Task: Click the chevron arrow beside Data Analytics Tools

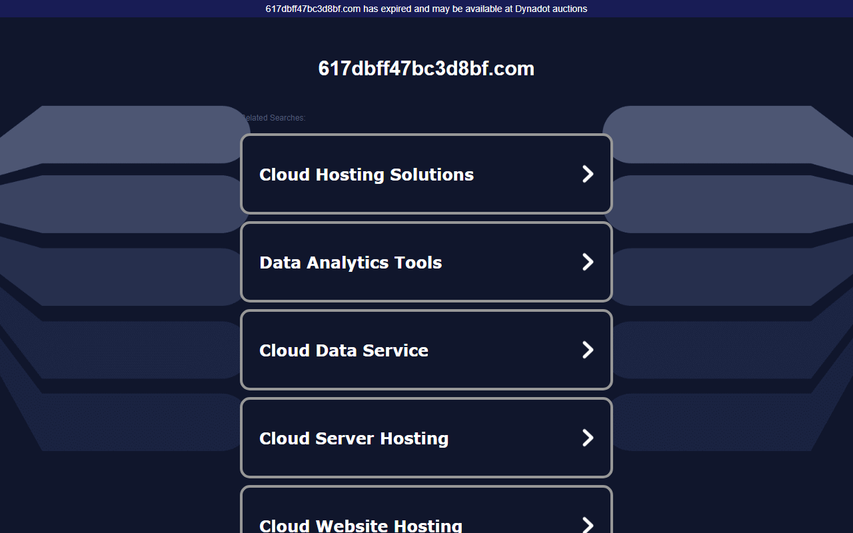Action: (x=588, y=262)
